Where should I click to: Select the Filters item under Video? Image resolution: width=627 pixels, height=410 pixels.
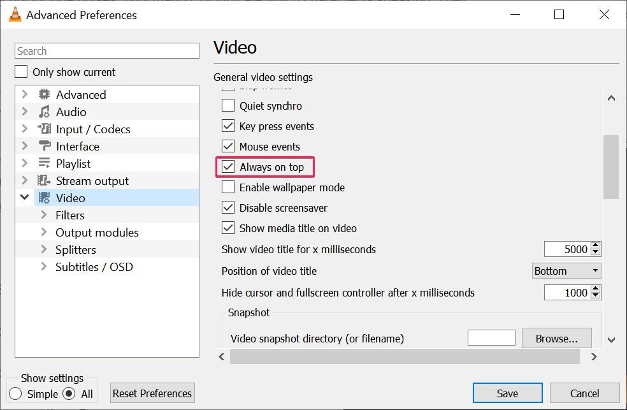tap(69, 215)
